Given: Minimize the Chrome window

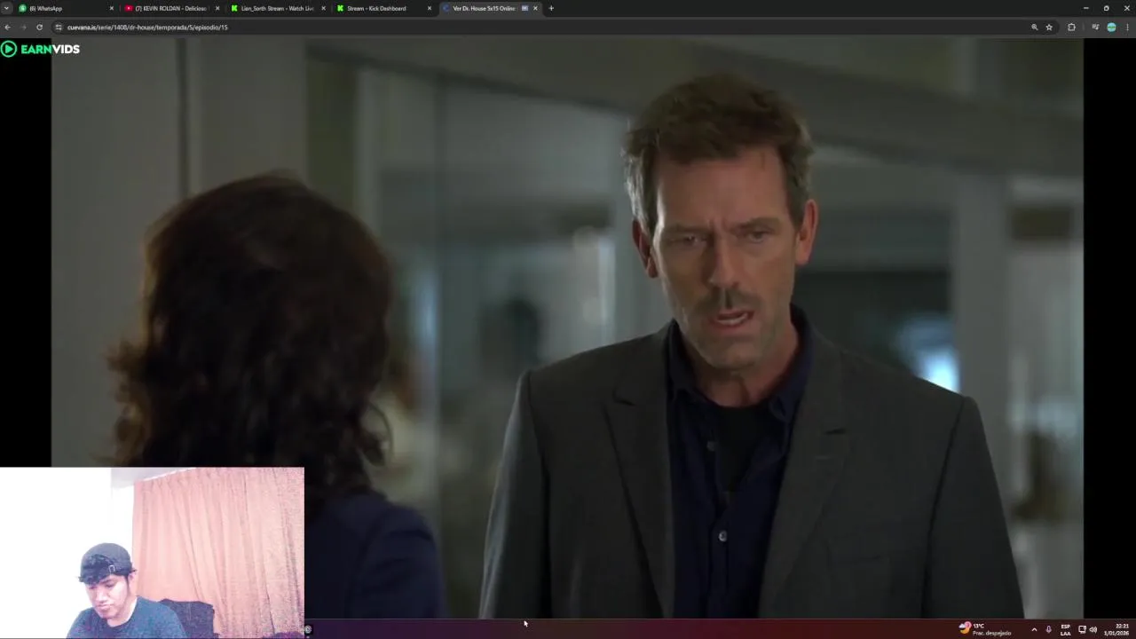Looking at the screenshot, I should coord(1085,8).
